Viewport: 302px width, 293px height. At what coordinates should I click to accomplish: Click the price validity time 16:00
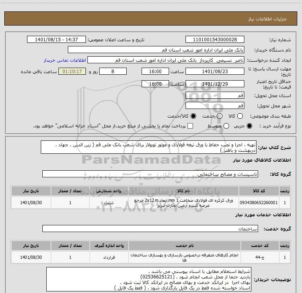click(155, 84)
